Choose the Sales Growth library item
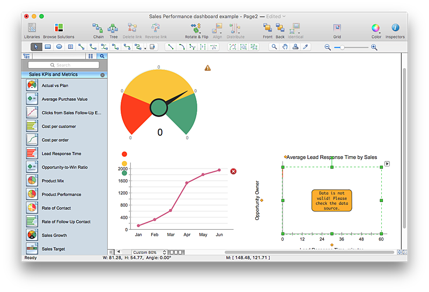Viewport: 429px width, 292px height. click(54, 235)
